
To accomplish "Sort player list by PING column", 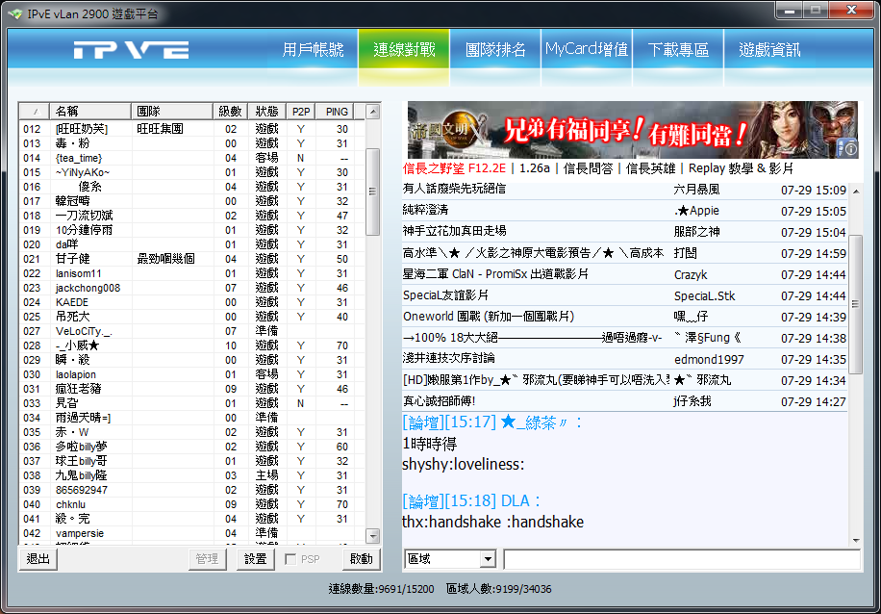I will [x=336, y=112].
